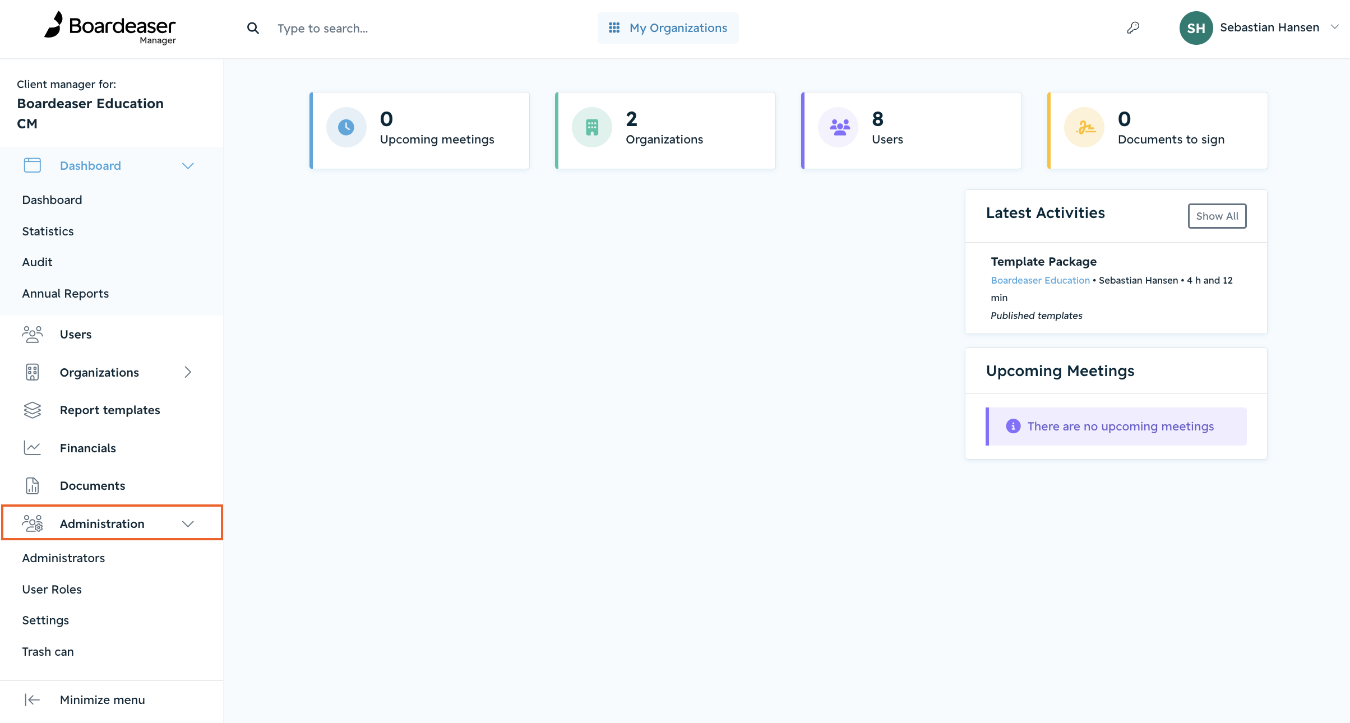
Task: Click the Dashboard section header label
Action: 90,166
